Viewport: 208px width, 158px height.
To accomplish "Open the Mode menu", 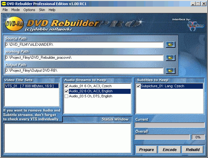I will coord(15,10).
